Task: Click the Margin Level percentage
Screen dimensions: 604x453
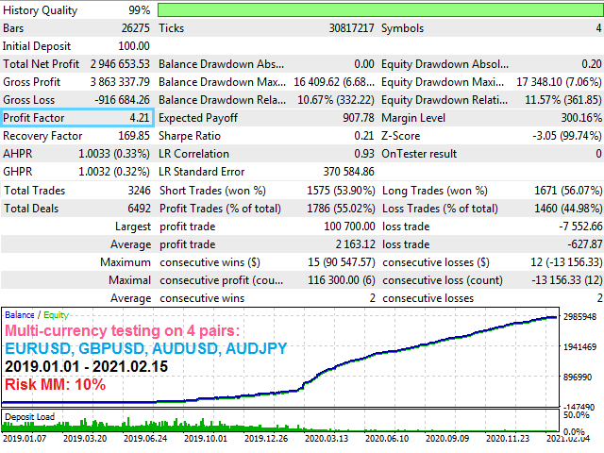Action: point(581,117)
